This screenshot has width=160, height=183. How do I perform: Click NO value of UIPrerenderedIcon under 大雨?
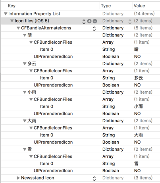137,142
